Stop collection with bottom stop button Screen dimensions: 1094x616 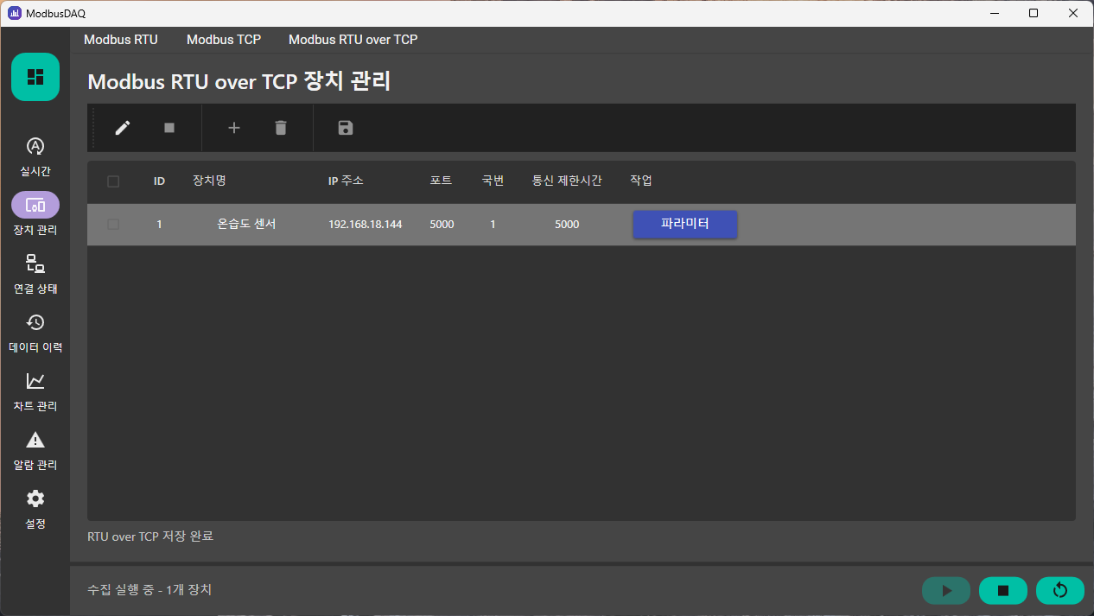[x=1003, y=590]
